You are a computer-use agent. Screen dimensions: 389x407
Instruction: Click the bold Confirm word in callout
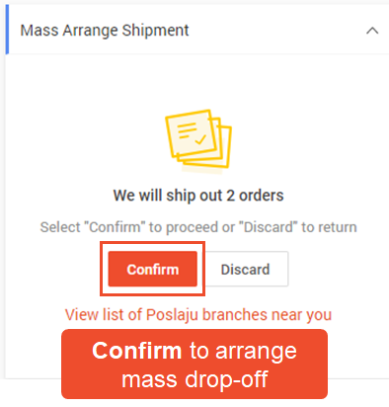point(137,351)
